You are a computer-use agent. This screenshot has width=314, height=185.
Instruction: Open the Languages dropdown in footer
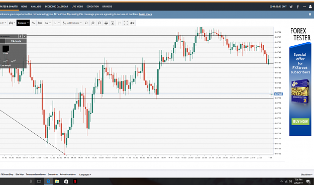pyautogui.click(x=85, y=175)
